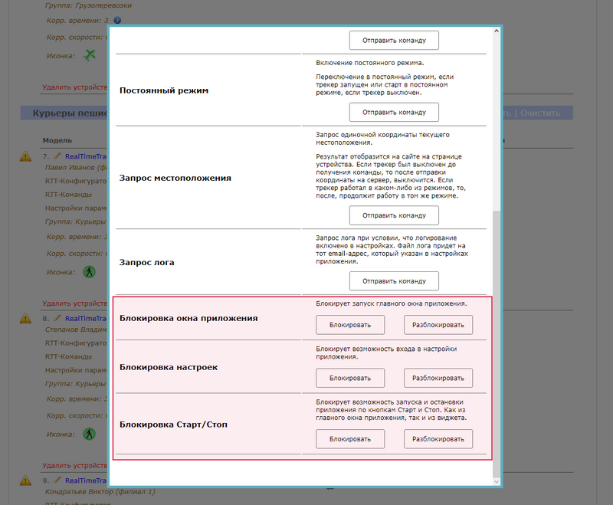
Task: Click the pedestrian icon under device 7
Action: tap(90, 271)
